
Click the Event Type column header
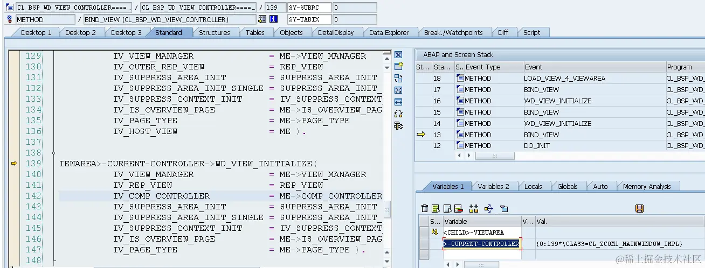click(494, 67)
